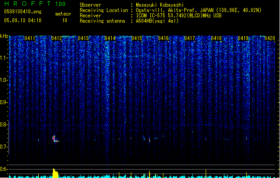Image resolution: width=280 pixels, height=178 pixels.
Task: Click the tall yellow signal peak below 0412
Action: [55, 173]
